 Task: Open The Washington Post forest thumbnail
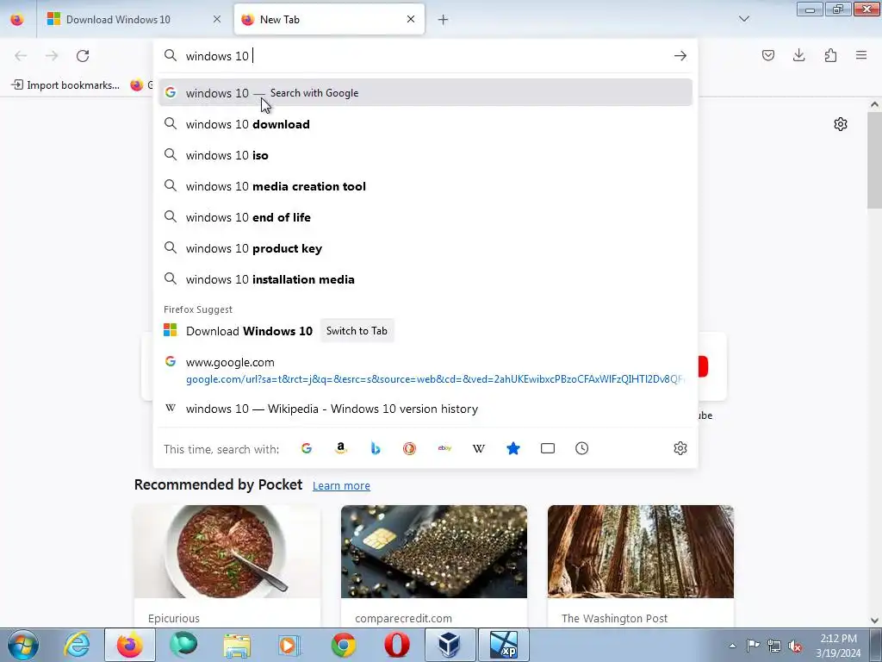coord(641,552)
